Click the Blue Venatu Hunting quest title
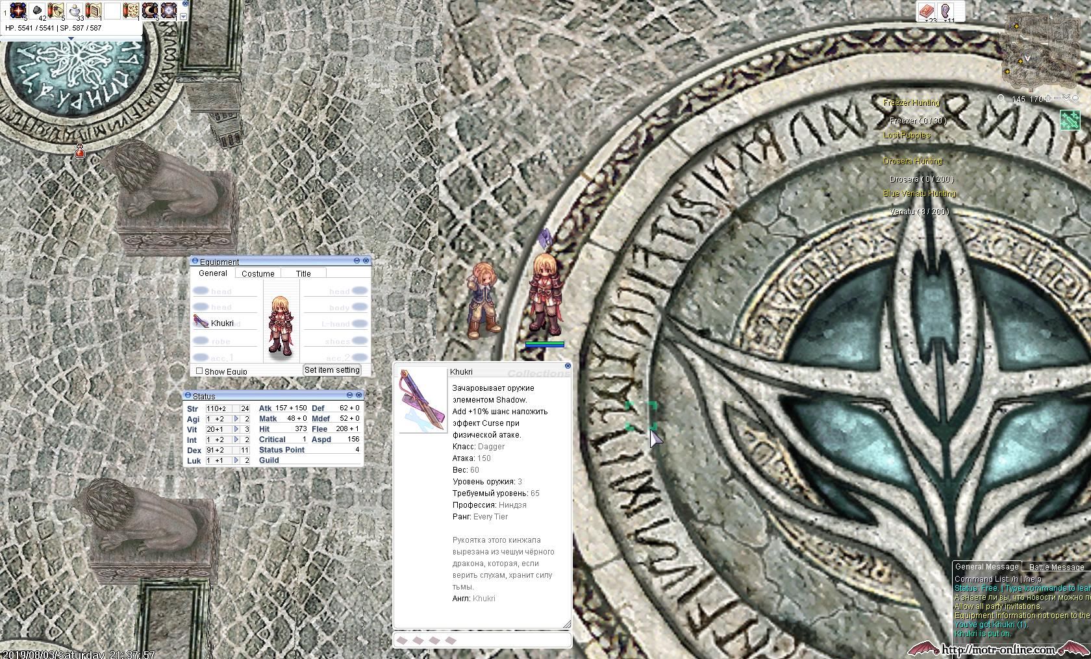1091x659 pixels. pos(920,193)
